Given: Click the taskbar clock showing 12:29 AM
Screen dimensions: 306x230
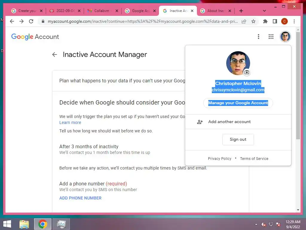Looking at the screenshot, I should pyautogui.click(x=293, y=224).
